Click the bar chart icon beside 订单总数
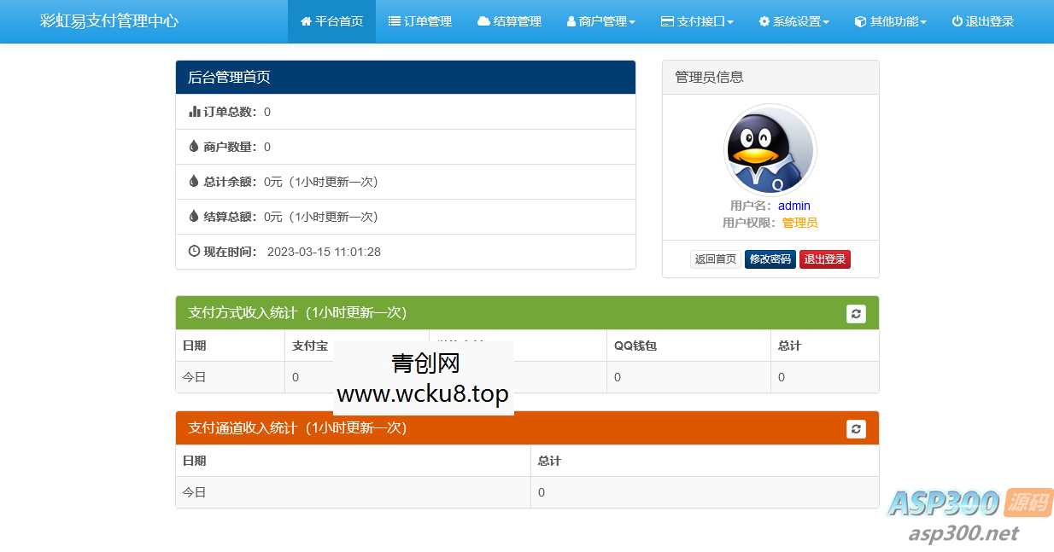The image size is (1054, 552). point(194,111)
